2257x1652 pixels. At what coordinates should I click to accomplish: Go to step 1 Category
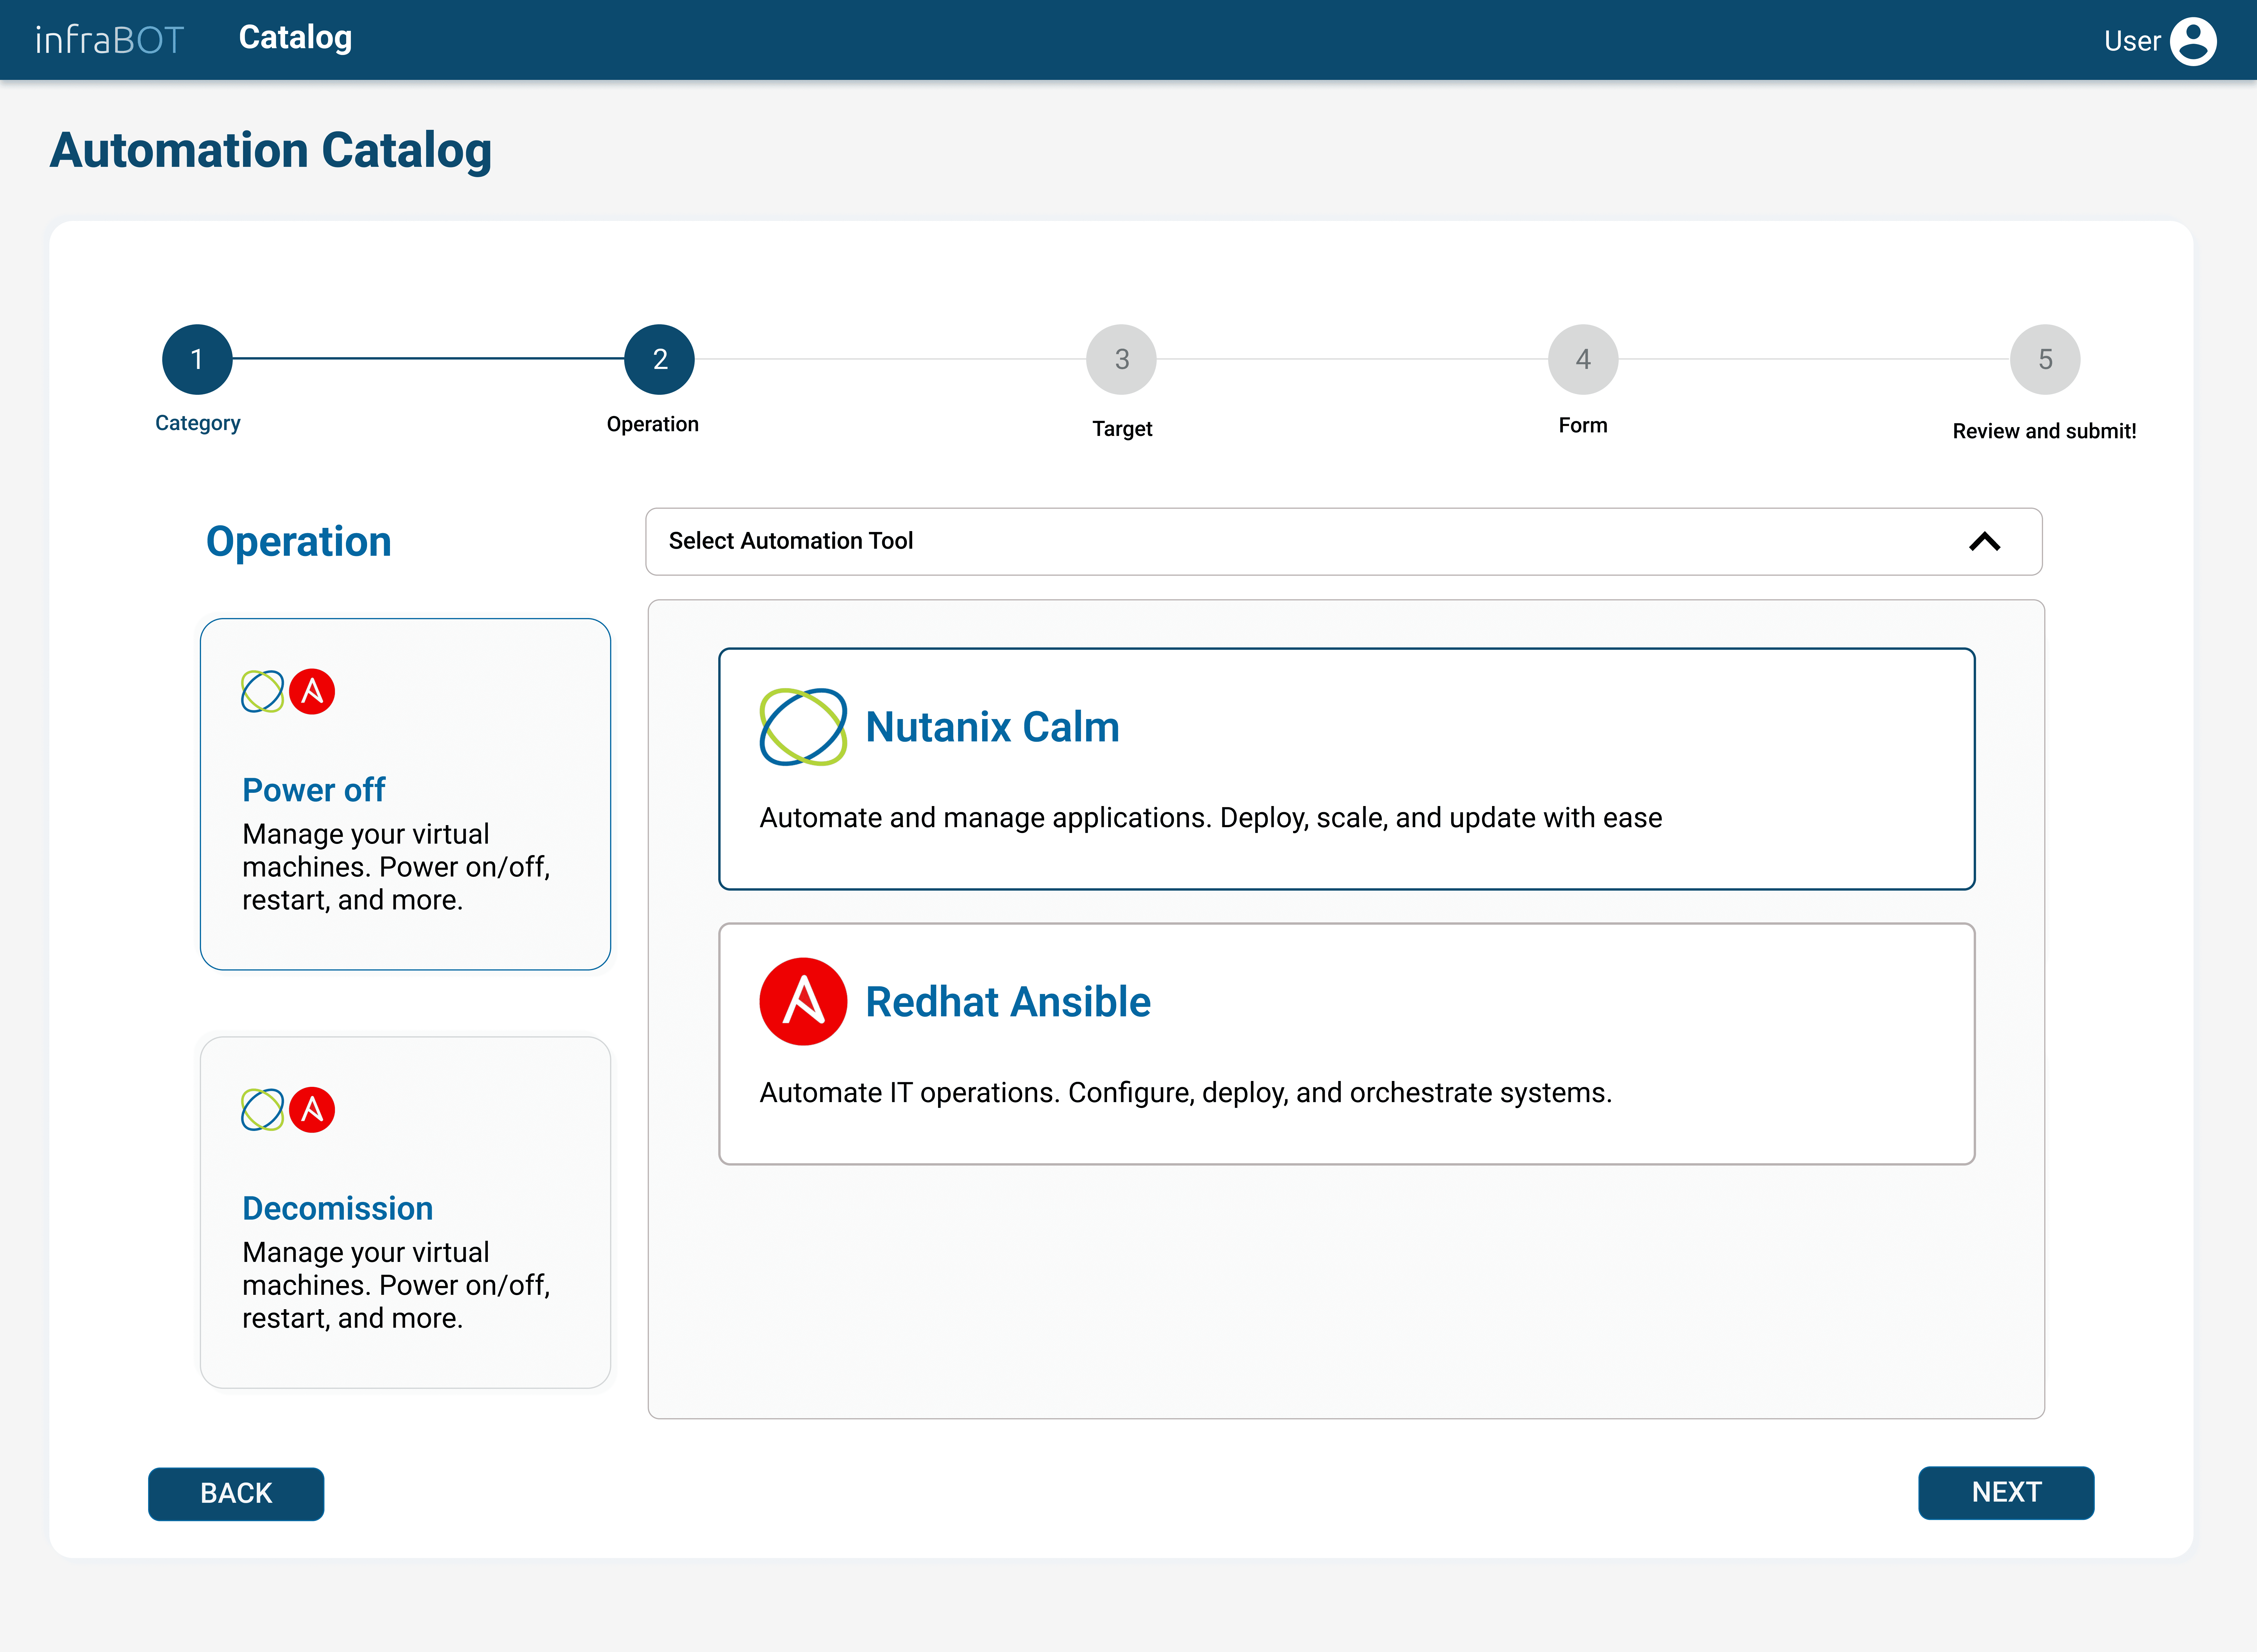point(197,359)
